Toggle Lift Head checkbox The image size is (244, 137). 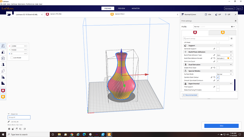coord(218,42)
